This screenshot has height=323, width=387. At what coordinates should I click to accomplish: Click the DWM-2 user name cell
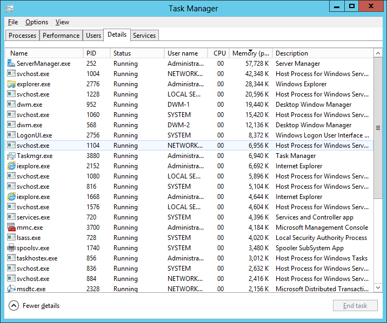[x=178, y=125]
